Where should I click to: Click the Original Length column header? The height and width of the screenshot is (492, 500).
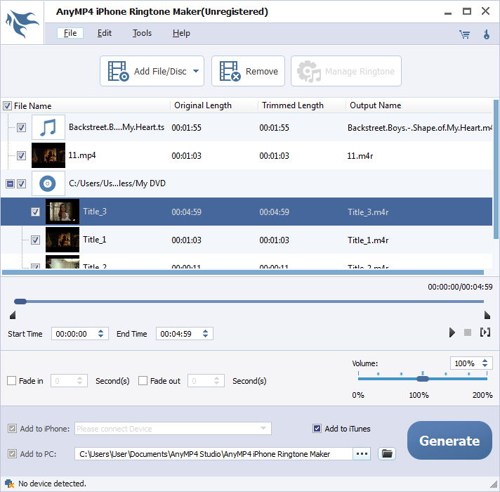click(203, 105)
